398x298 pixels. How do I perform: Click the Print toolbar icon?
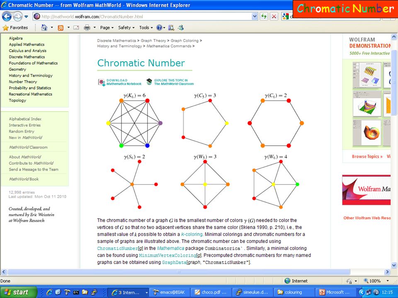[x=87, y=28]
